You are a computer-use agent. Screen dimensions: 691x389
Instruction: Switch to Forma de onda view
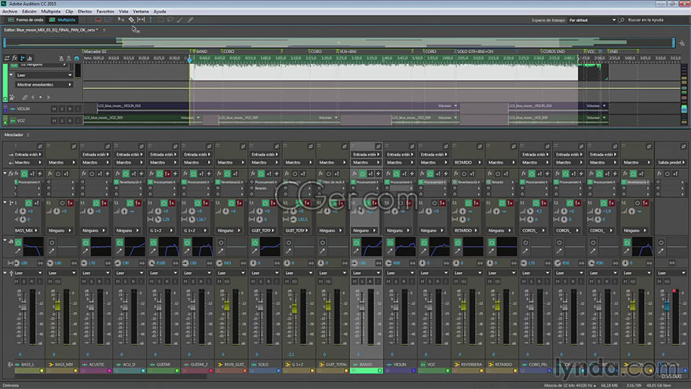pyautogui.click(x=26, y=20)
